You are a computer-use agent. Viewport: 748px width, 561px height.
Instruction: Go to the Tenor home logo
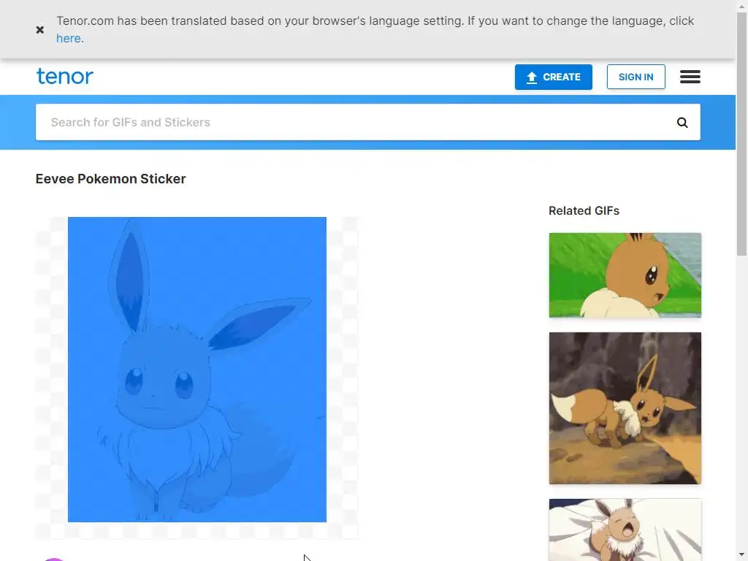click(65, 76)
